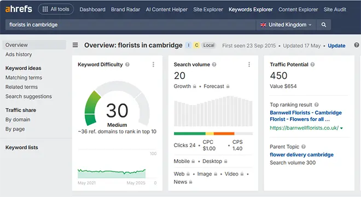This screenshot has width=361, height=197.
Task: Open Content Explorer
Action: pos(298,9)
